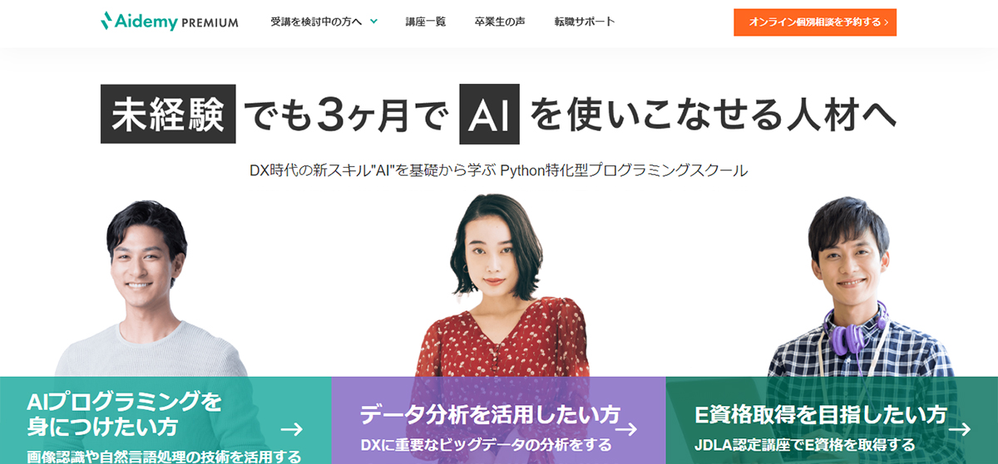998x464 pixels.
Task: Click arrow icon on データ分析 card
Action: coord(625,429)
